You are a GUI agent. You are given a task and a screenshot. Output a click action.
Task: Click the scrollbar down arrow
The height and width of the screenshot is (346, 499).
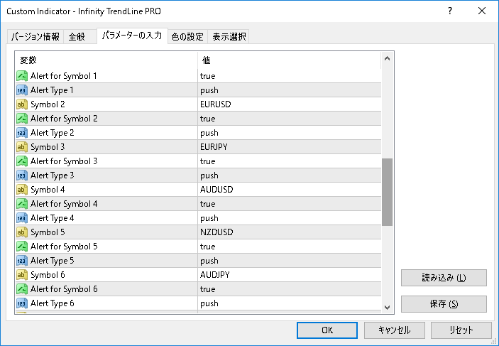[x=388, y=308]
